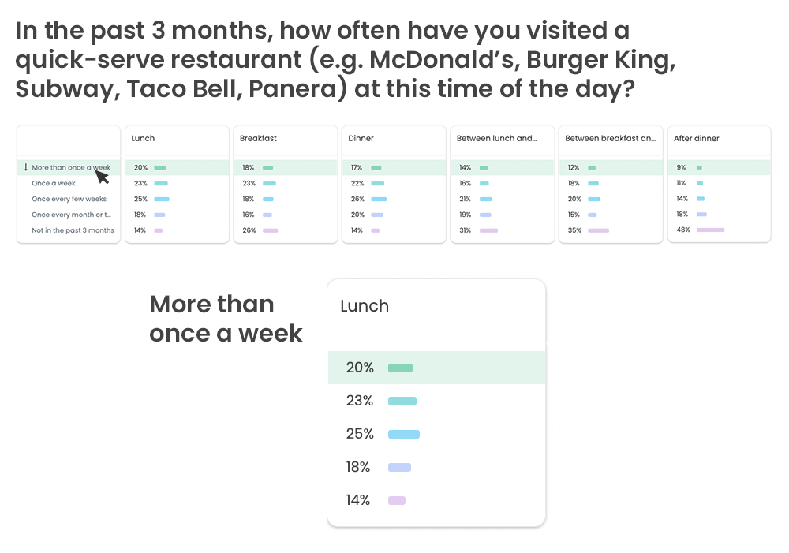Screen dimensions: 789x553
Task: Select the Once every few weeks row label
Action: [x=69, y=199]
